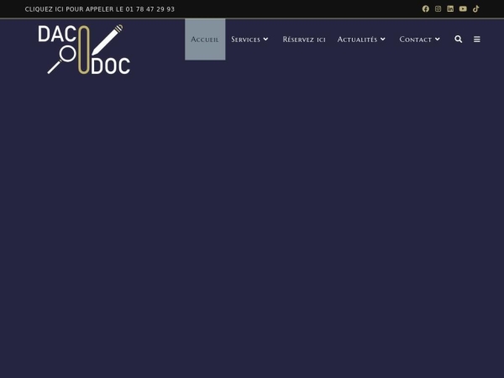Image resolution: width=504 pixels, height=378 pixels.
Task: Select the Accueil menu item
Action: [205, 39]
